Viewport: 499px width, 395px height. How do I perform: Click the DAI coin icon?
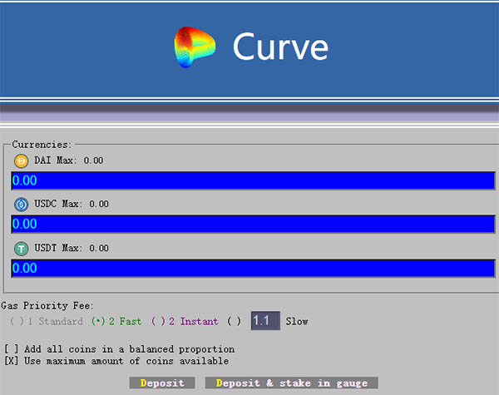[22, 160]
